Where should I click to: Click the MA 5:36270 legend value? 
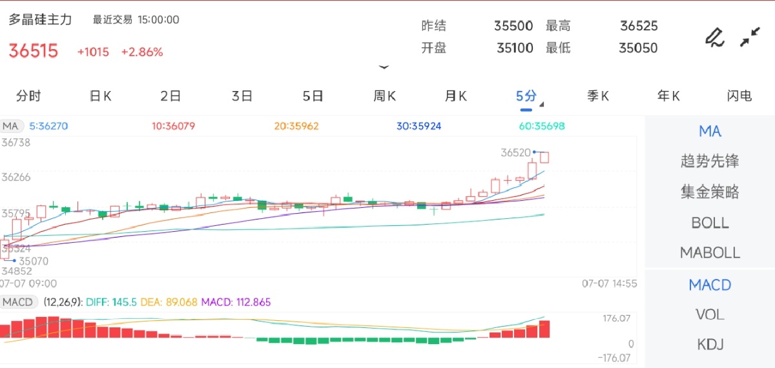point(48,126)
